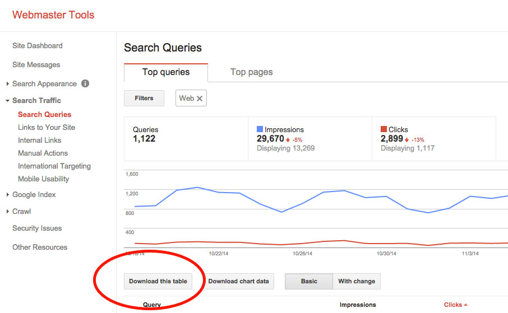Expand the Google Index section

(x=7, y=195)
